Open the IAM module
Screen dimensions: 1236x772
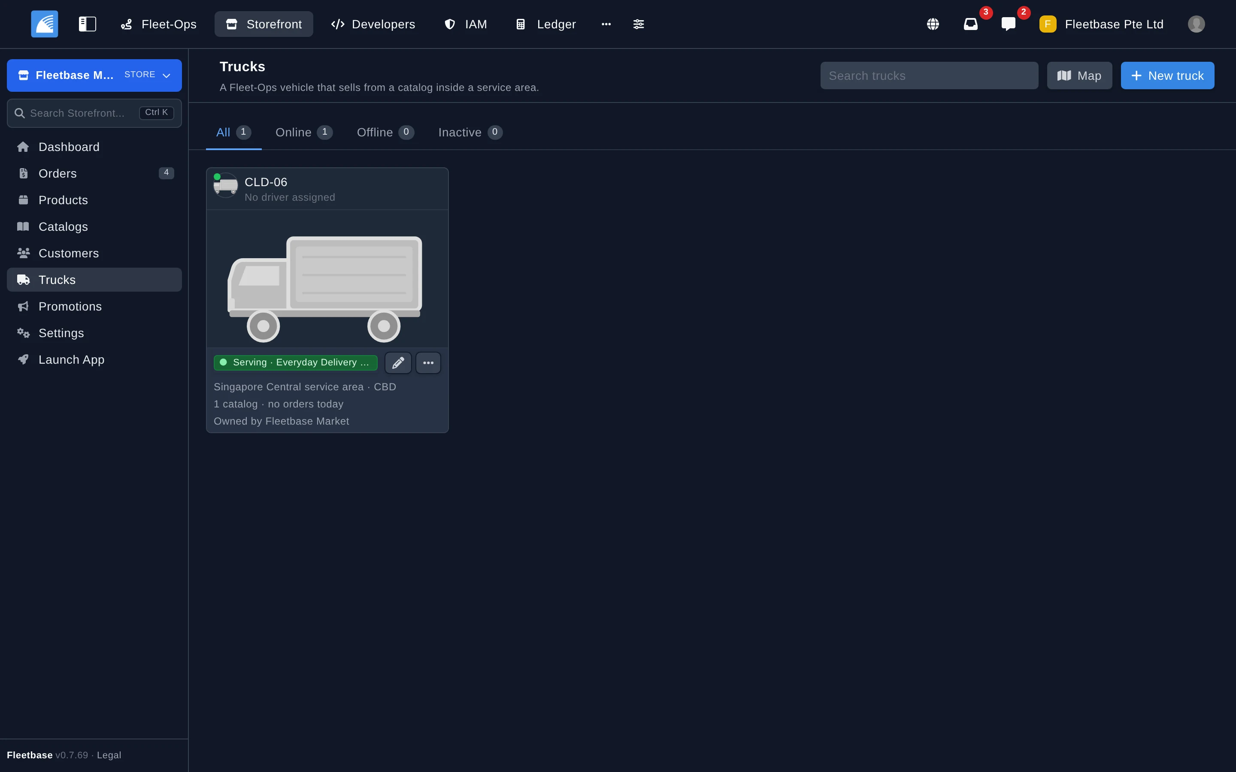[465, 24]
